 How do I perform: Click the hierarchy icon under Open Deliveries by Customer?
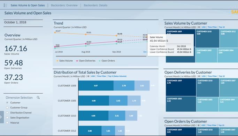(199, 76)
